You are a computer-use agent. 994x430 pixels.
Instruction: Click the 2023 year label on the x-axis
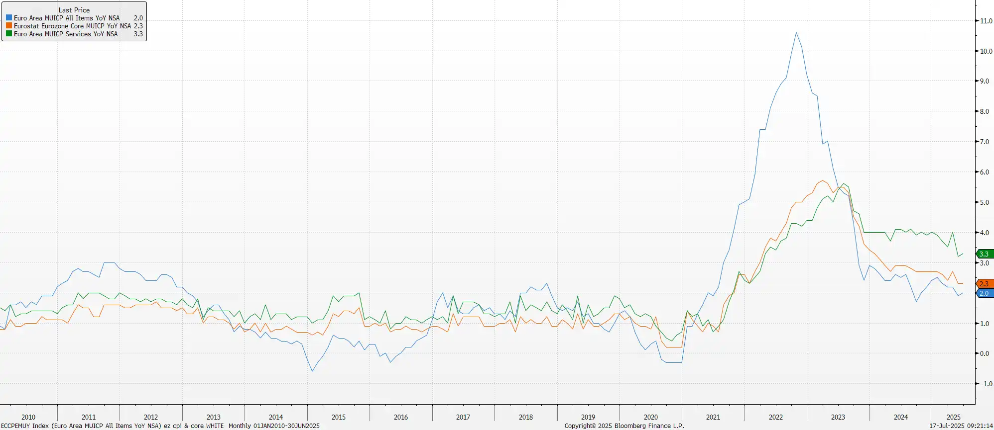838,417
